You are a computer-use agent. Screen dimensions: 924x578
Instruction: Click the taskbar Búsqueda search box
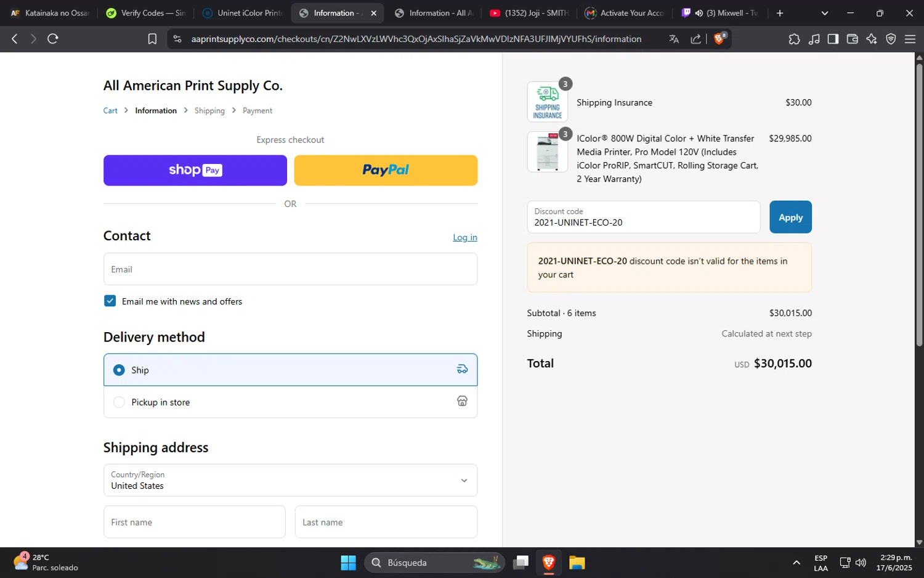tap(435, 563)
